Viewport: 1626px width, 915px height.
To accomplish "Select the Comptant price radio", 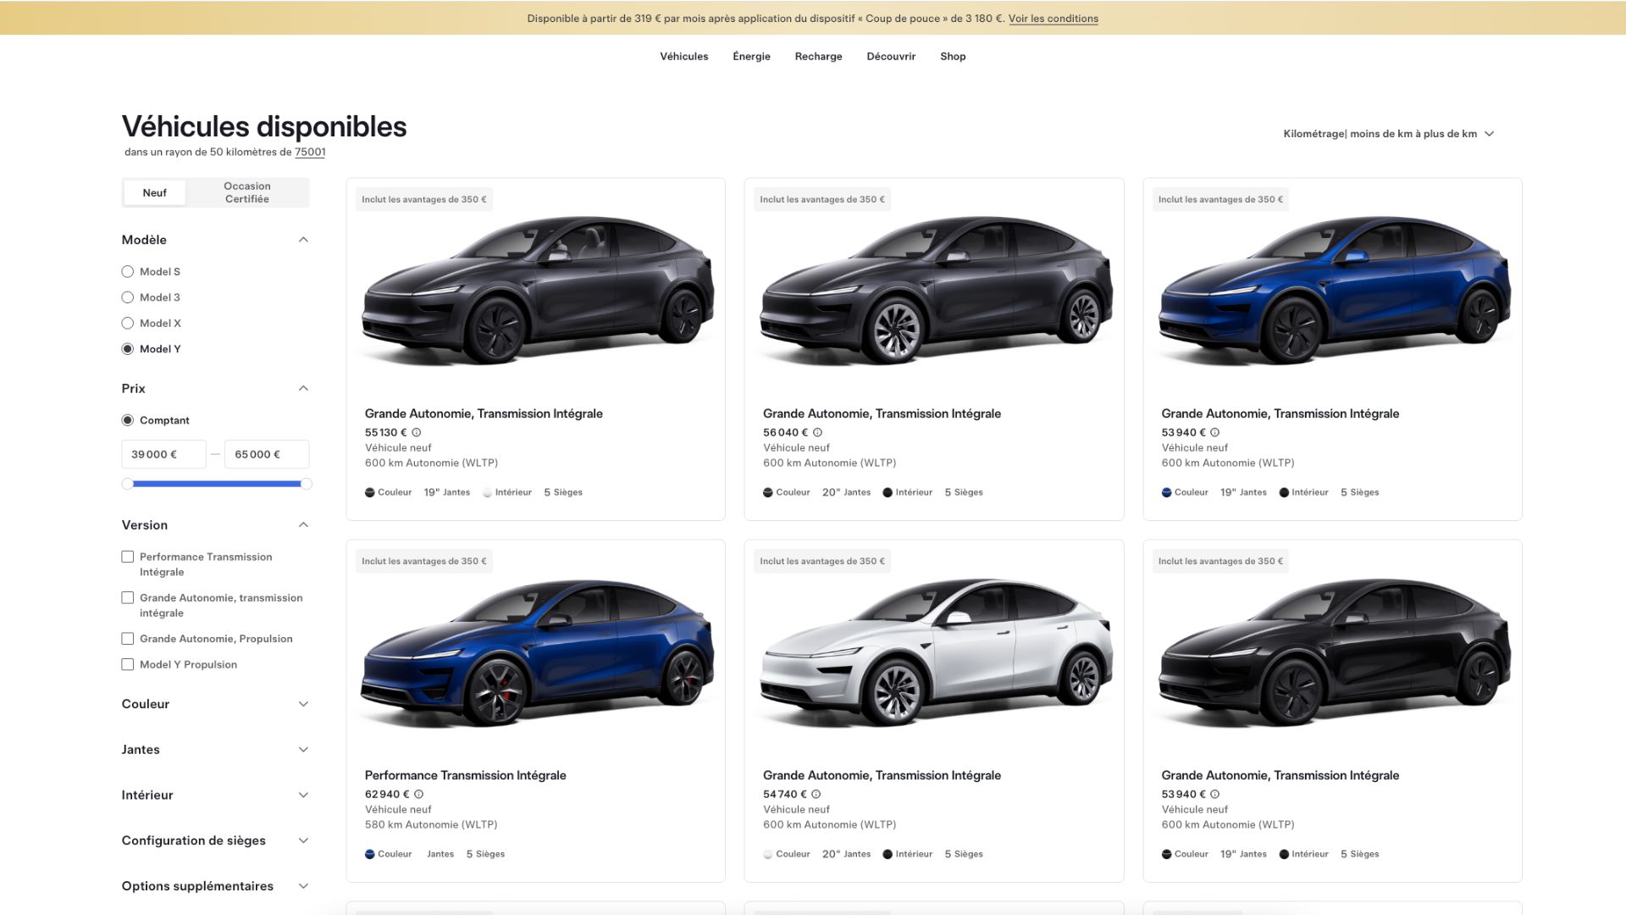I will [128, 420].
